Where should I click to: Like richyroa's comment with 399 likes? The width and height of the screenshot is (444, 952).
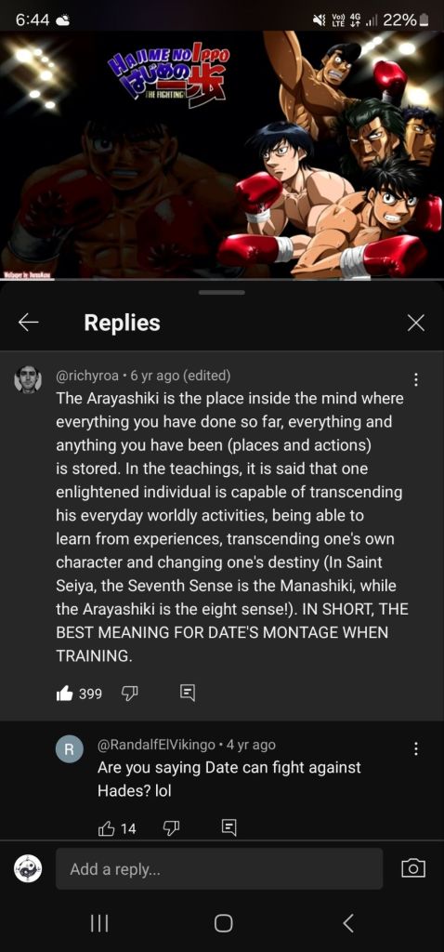coord(65,694)
